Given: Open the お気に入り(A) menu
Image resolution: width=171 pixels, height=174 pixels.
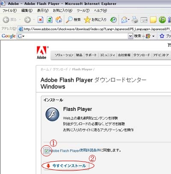Looking at the screenshot, I should [62, 11].
